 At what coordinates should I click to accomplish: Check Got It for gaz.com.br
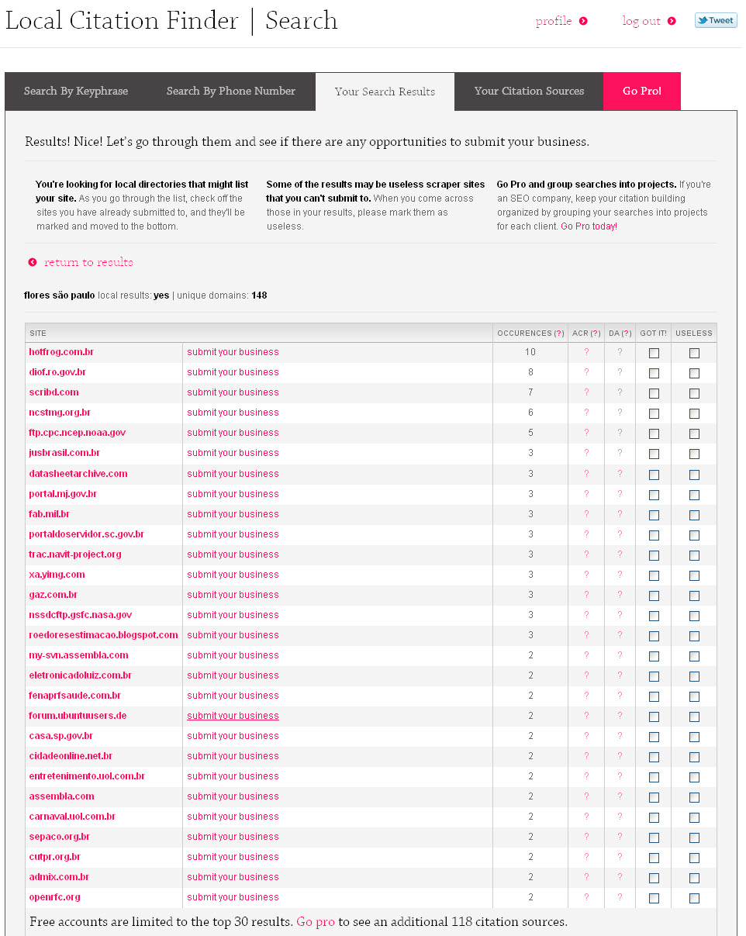(654, 596)
